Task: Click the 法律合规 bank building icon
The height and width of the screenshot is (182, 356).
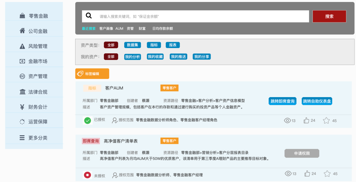Action: (x=22, y=92)
